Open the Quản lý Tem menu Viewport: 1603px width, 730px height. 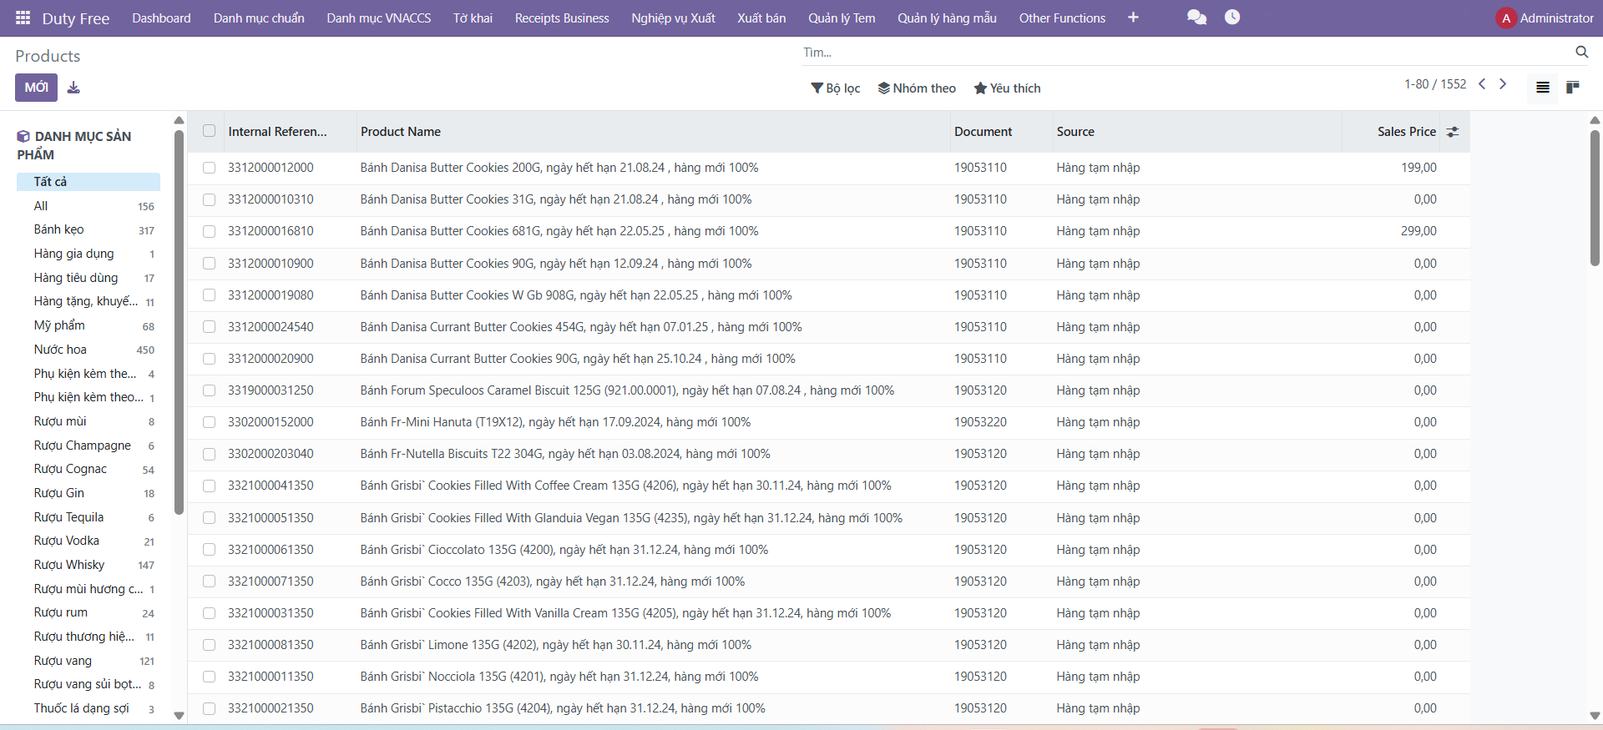click(842, 18)
